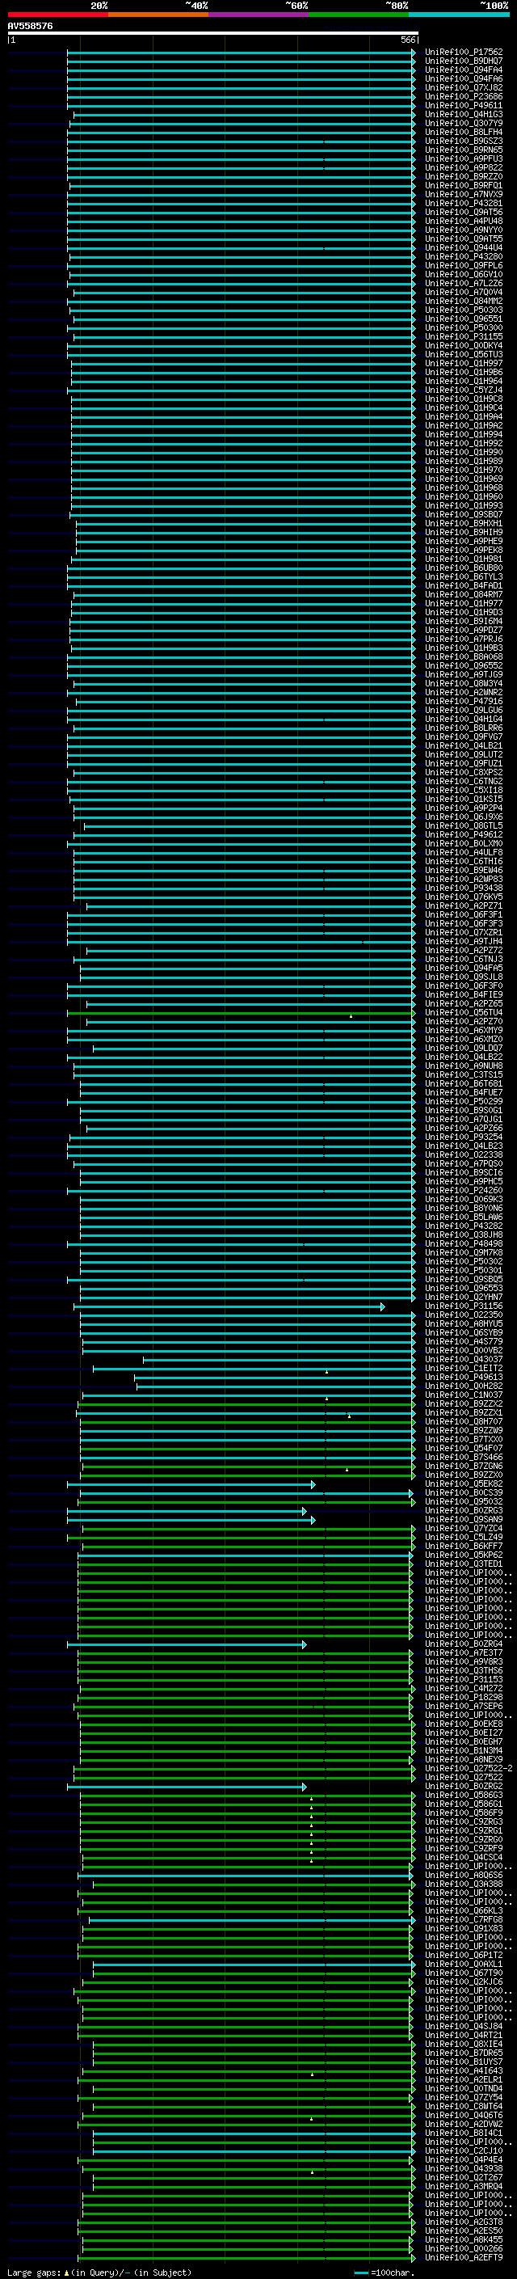This screenshot has height=2279, width=517.
Task: Select hit label UniRef100_P31155
Action: click(x=463, y=337)
